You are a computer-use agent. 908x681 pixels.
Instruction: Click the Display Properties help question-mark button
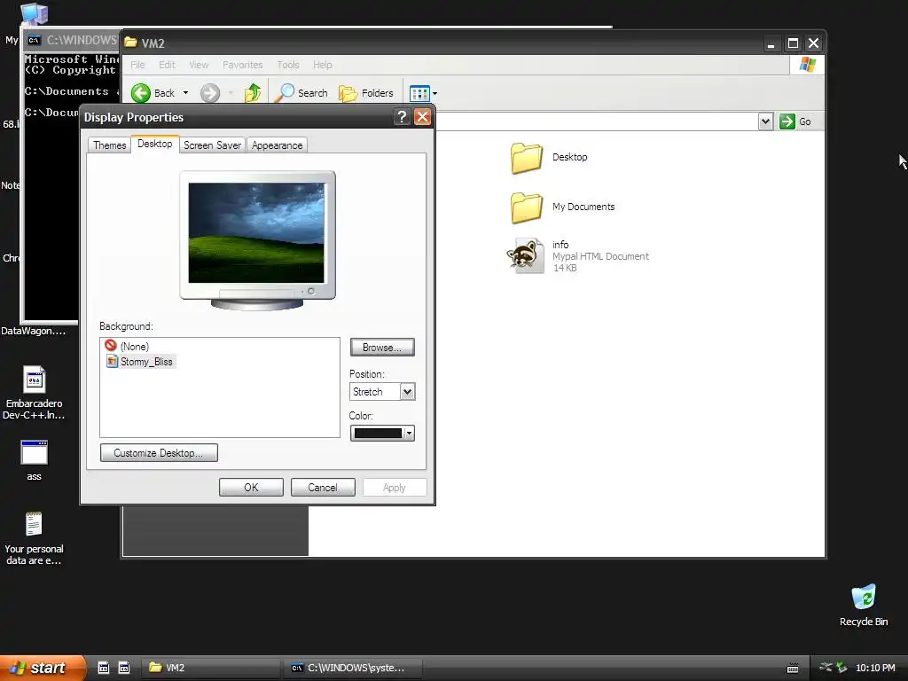[x=402, y=117]
